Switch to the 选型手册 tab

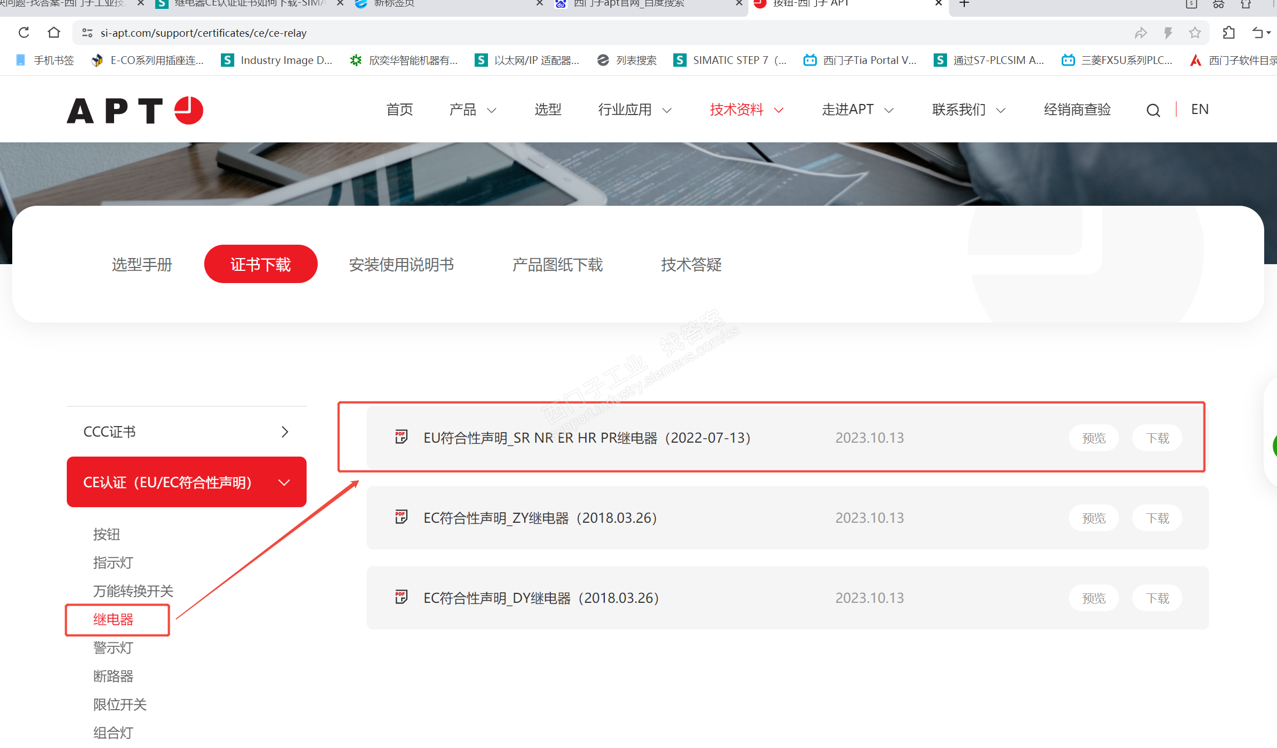coord(142,265)
